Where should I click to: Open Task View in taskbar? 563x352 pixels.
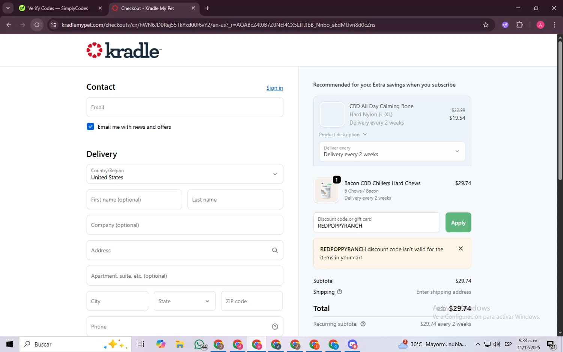click(141, 344)
